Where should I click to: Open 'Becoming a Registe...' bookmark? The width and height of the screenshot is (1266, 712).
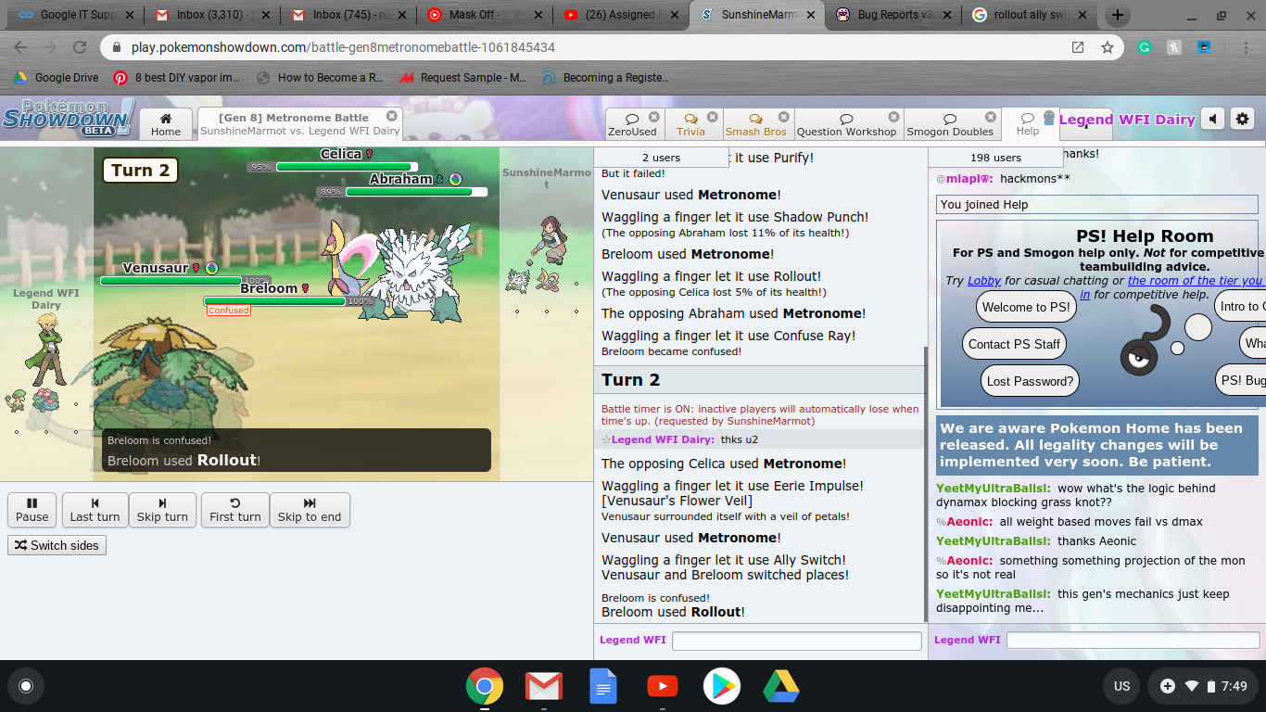(605, 78)
